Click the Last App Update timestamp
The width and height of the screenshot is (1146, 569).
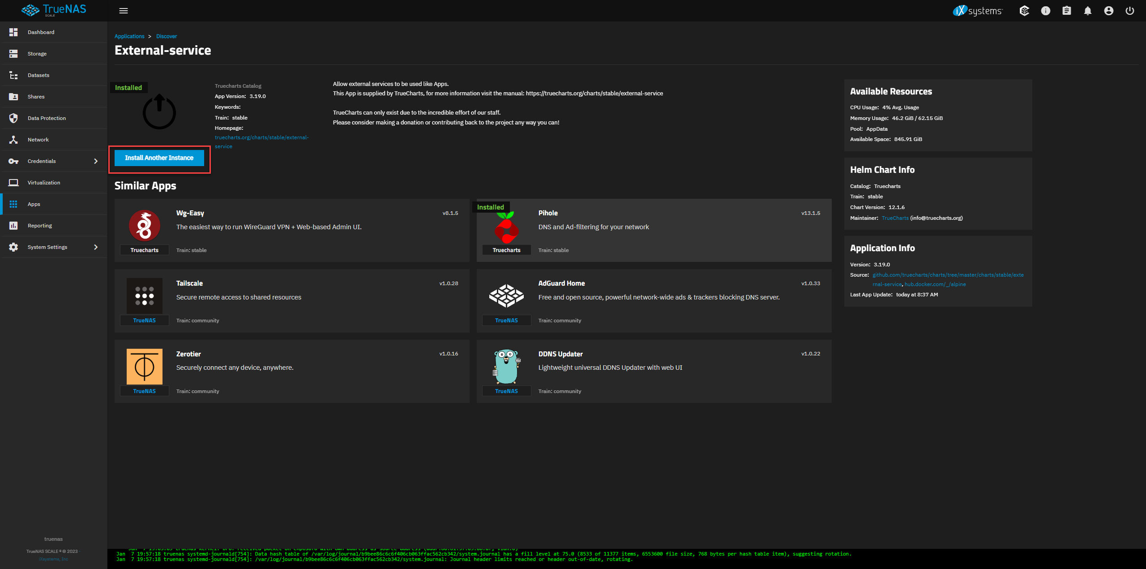click(x=917, y=295)
